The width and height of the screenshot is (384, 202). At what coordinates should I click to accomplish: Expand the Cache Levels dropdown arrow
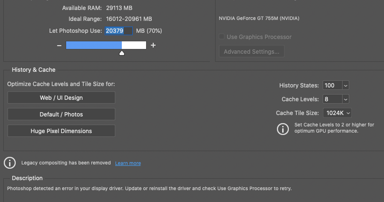point(345,99)
